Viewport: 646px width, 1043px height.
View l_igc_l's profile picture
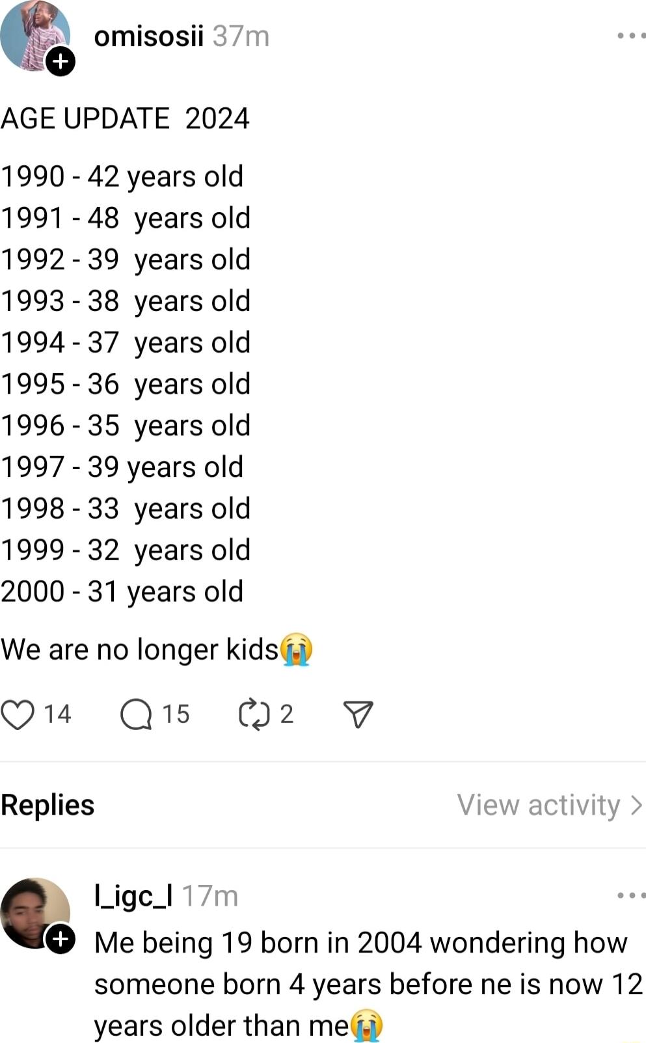tap(33, 911)
